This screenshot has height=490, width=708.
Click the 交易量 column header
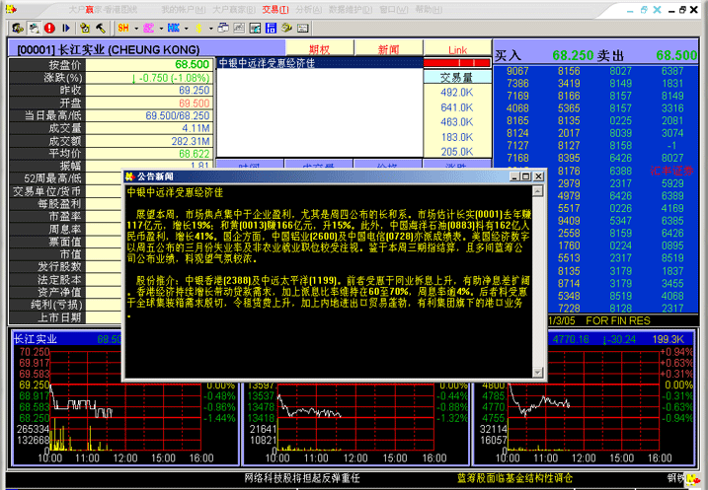457,78
